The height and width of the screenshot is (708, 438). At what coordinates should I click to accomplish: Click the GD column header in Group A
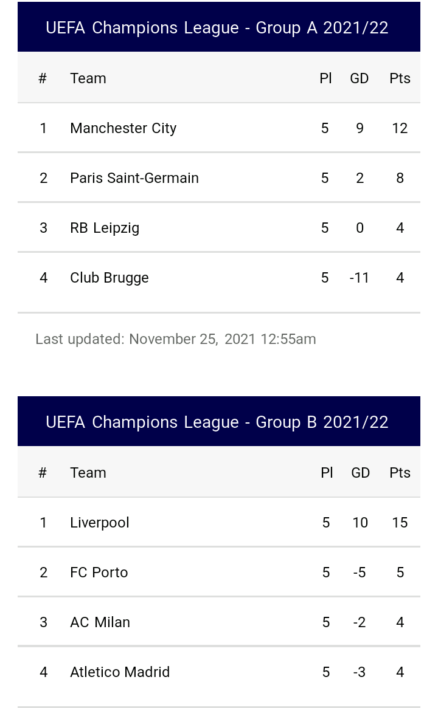coord(360,78)
